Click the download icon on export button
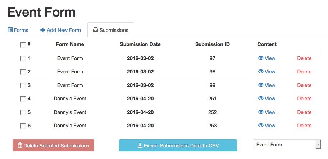The height and width of the screenshot is (159, 328). click(x=140, y=146)
